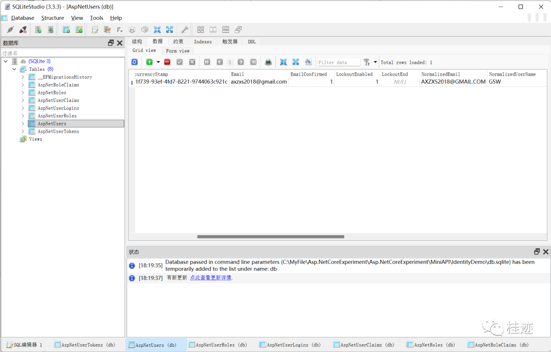The width and height of the screenshot is (551, 352).
Task: Sort by the LockoutEnabled column header
Action: [357, 74]
